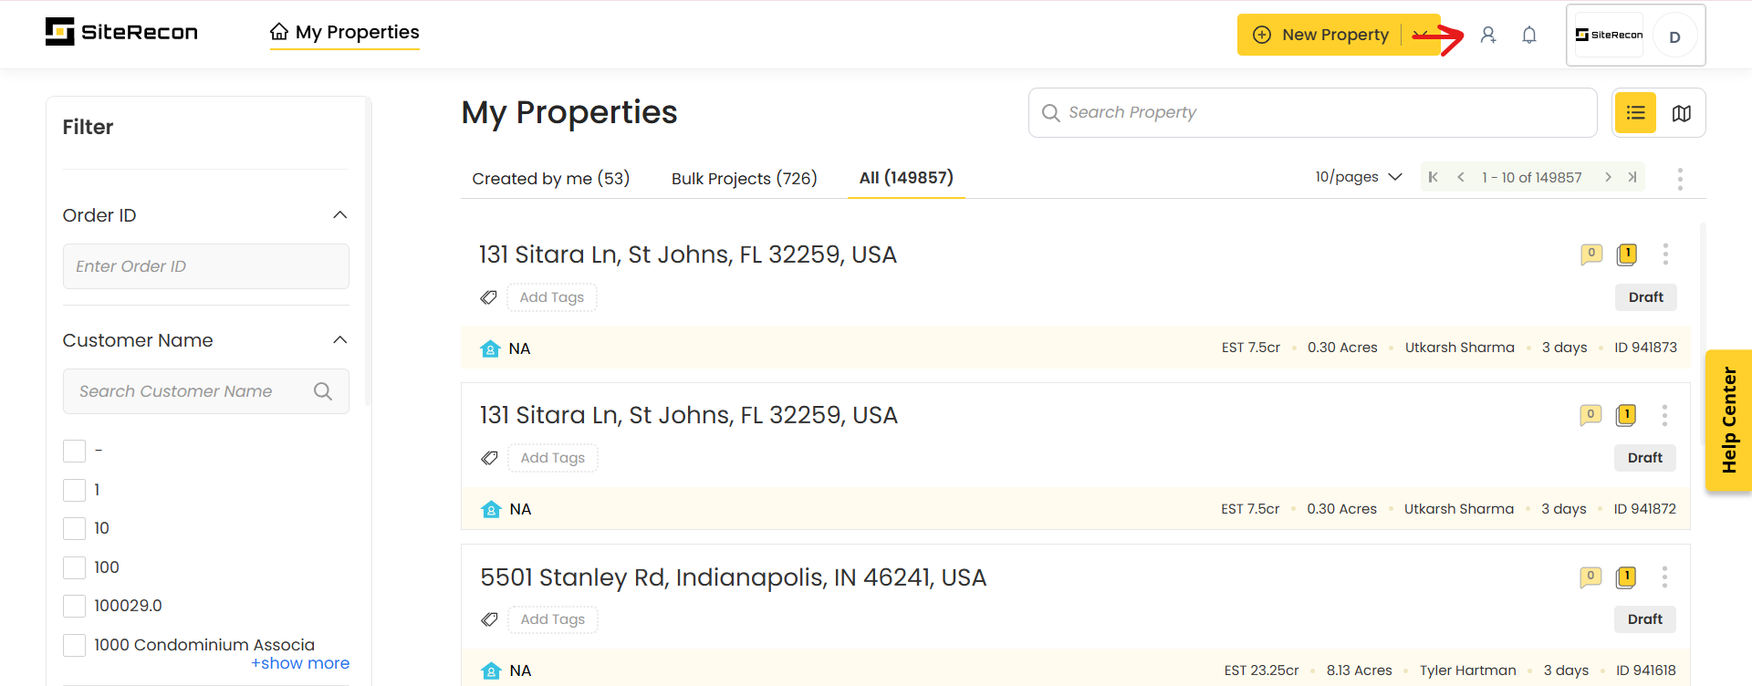Collapse the Order ID filter section
The width and height of the screenshot is (1752, 686).
coord(340,215)
